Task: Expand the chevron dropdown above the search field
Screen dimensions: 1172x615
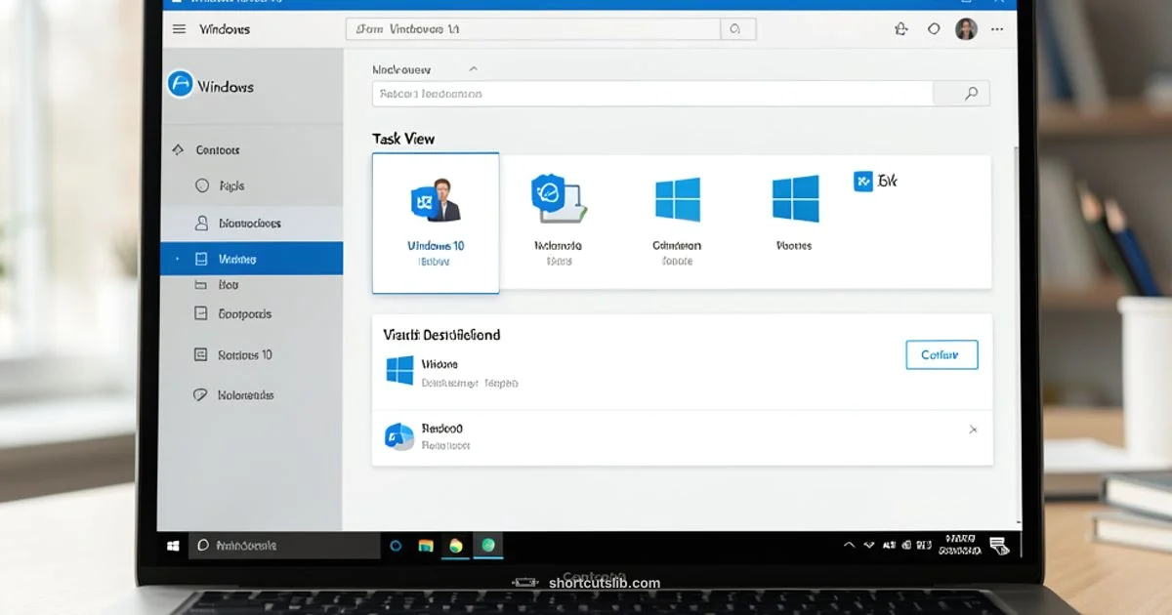Action: [x=473, y=68]
